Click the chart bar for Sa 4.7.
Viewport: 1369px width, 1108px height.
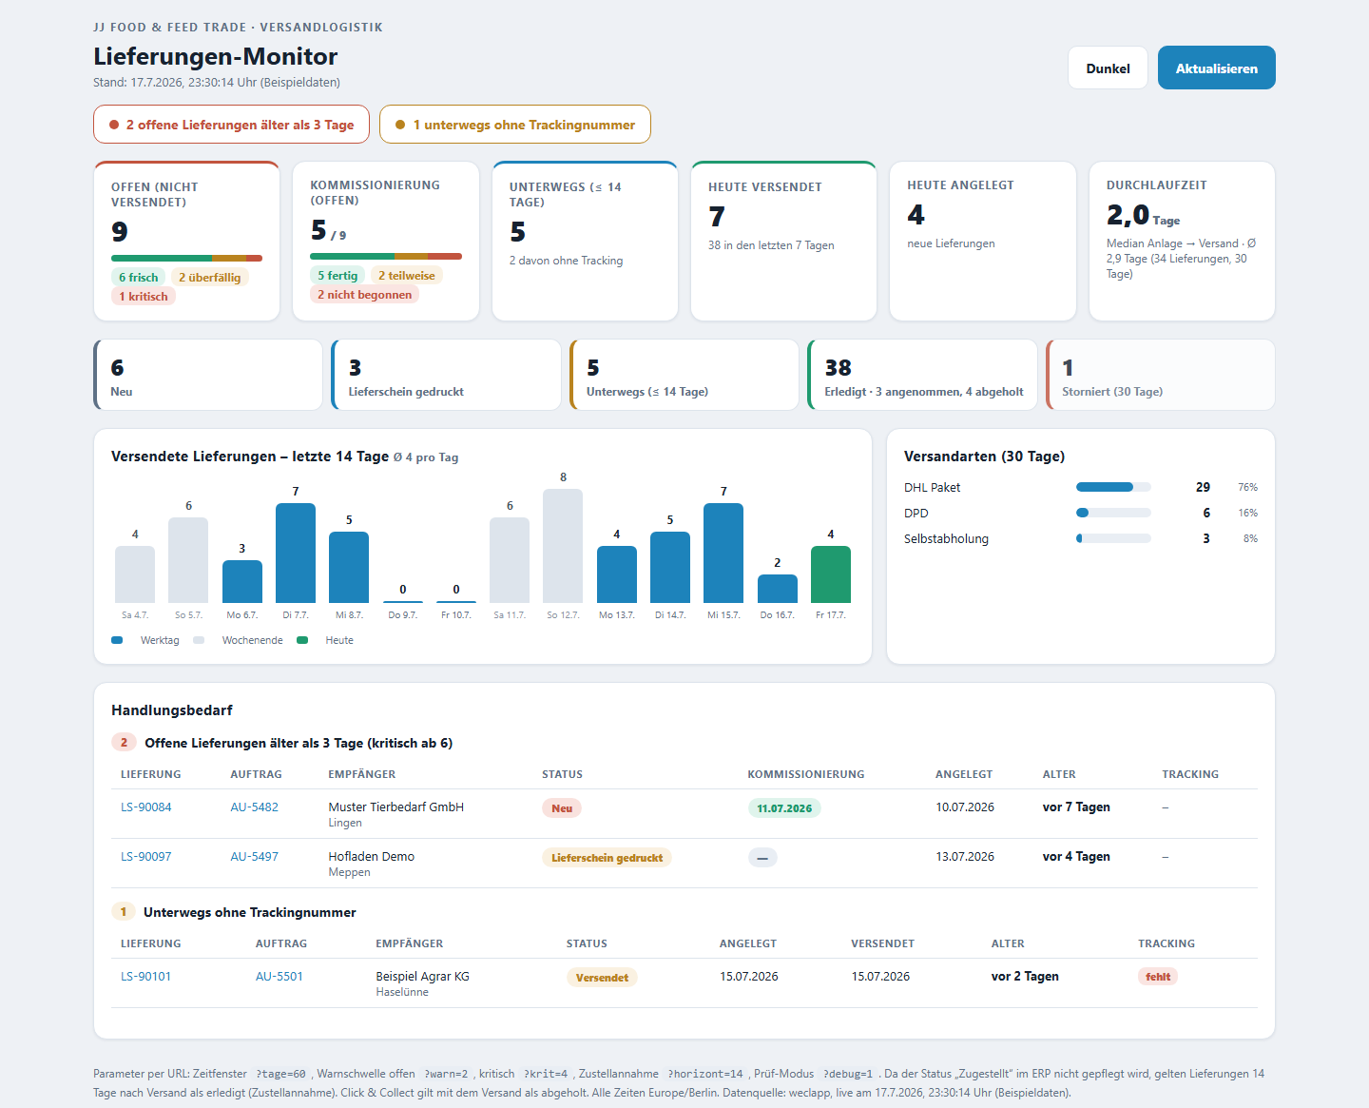[135, 574]
